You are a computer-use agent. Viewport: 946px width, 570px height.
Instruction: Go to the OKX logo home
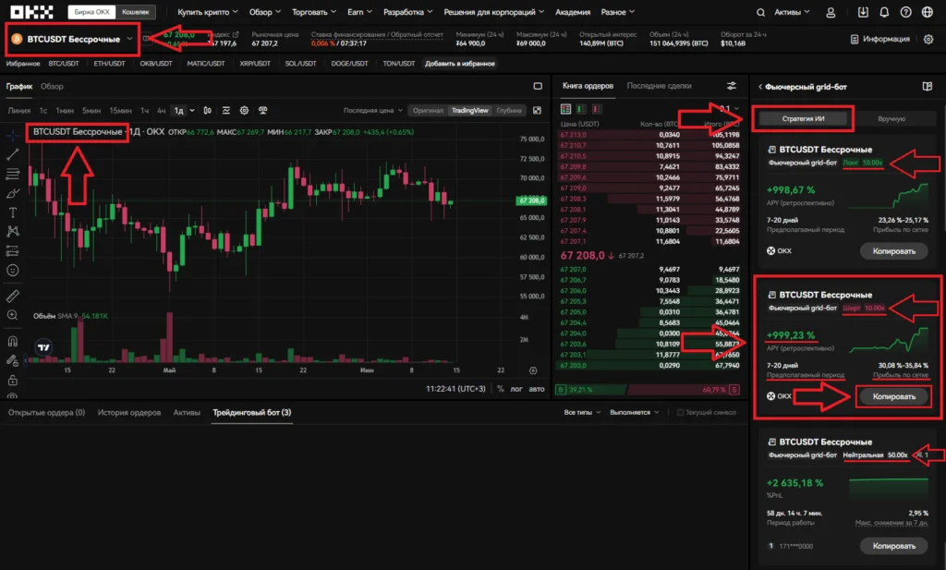pyautogui.click(x=32, y=12)
